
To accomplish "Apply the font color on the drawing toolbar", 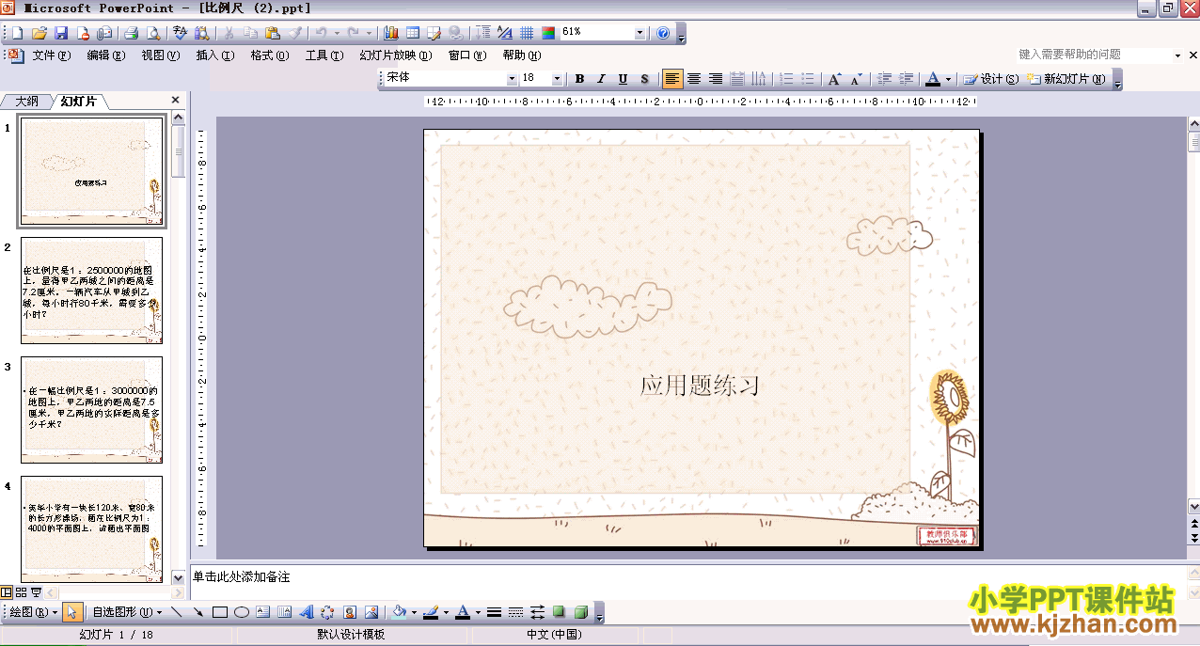I will [x=462, y=612].
